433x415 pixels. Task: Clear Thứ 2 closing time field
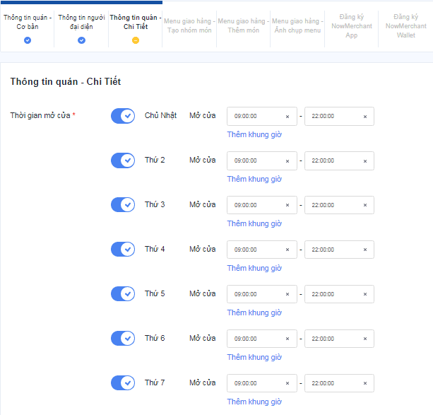tap(364, 161)
